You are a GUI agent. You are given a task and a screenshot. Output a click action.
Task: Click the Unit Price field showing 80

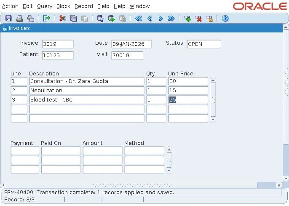(x=188, y=81)
